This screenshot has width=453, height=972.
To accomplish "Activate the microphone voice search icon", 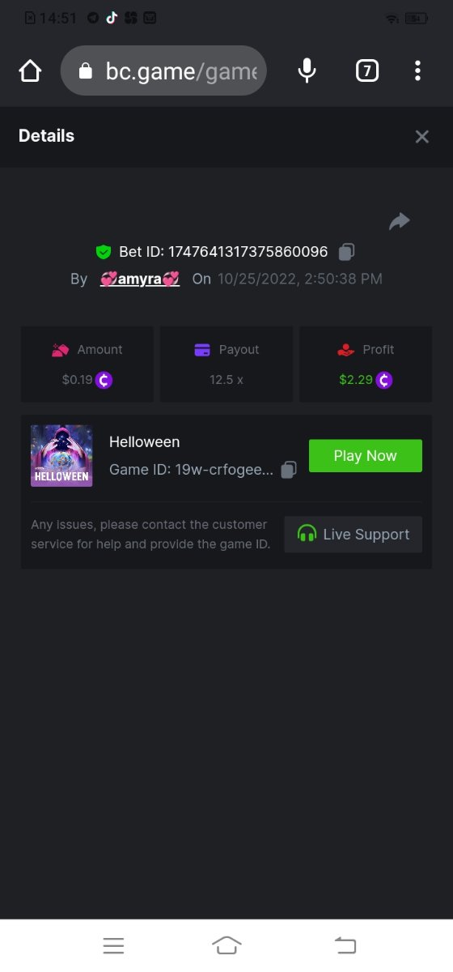I will coord(307,71).
